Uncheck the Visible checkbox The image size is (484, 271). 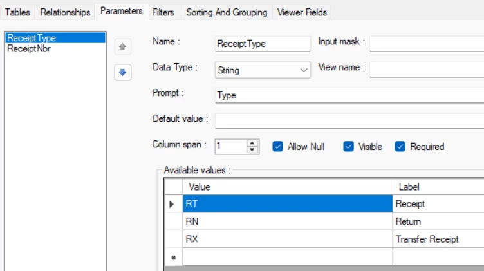click(349, 147)
